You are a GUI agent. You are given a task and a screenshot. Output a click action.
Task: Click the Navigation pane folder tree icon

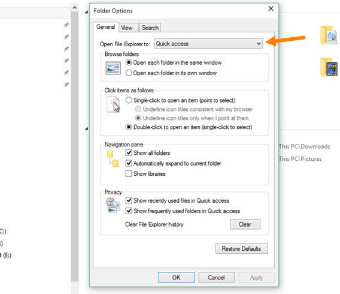click(113, 158)
